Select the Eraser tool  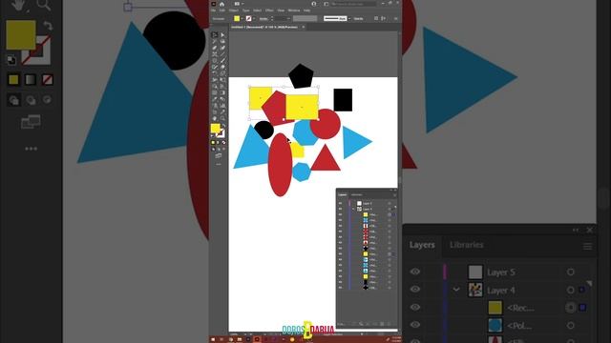[222, 67]
